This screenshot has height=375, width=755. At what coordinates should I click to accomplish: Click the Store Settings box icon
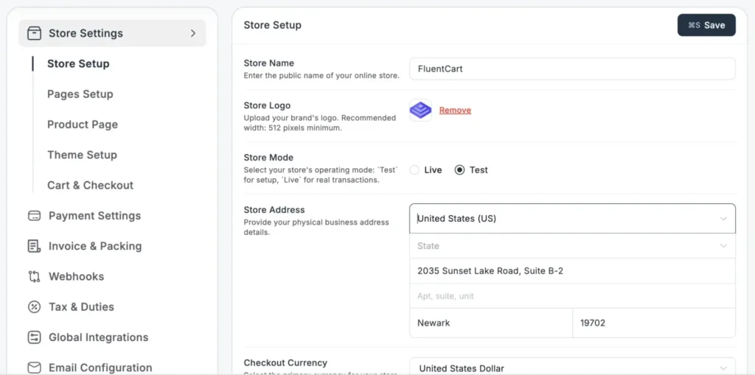click(34, 33)
